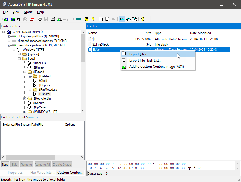
Task: Click Export Logical Image (AD1) toolbar icon
Action: (x=53, y=19)
